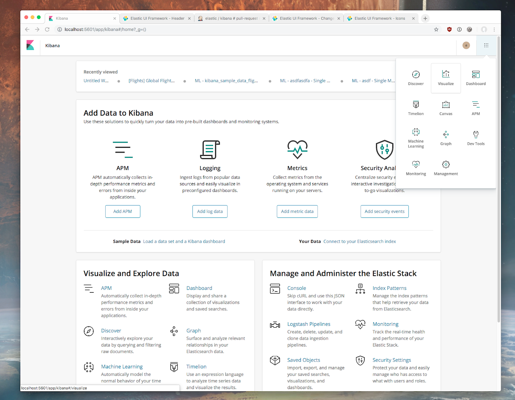515x400 pixels.
Task: Open ML - asdf - Single M... link
Action: pyautogui.click(x=373, y=81)
